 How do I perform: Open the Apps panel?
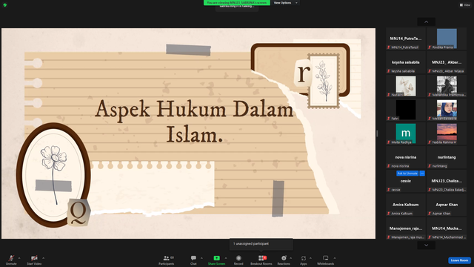tap(304, 260)
